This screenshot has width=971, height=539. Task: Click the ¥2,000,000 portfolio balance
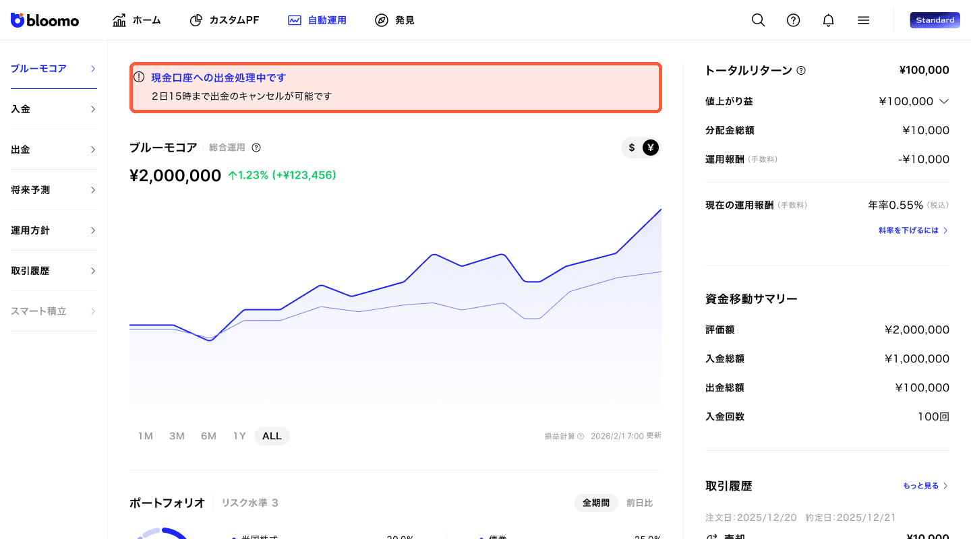(x=175, y=176)
